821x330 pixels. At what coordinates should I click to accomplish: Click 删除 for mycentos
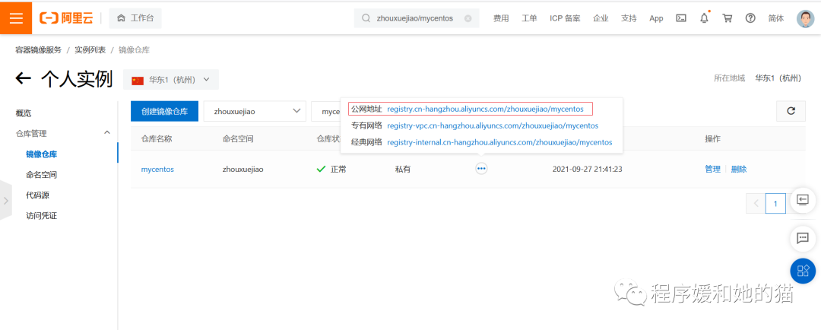coord(739,170)
